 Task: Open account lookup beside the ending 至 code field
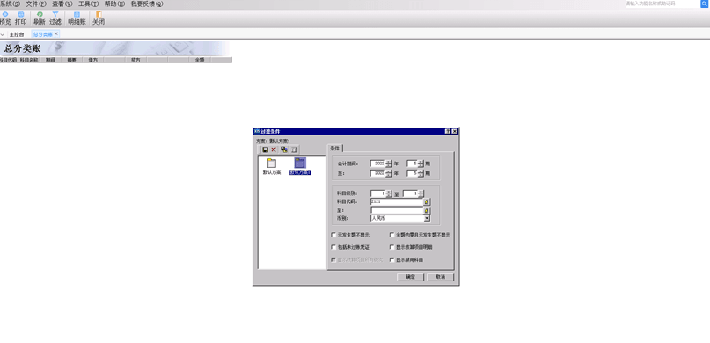coord(427,210)
